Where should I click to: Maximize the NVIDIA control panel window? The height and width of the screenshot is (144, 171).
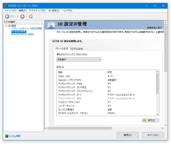(x=155, y=6)
